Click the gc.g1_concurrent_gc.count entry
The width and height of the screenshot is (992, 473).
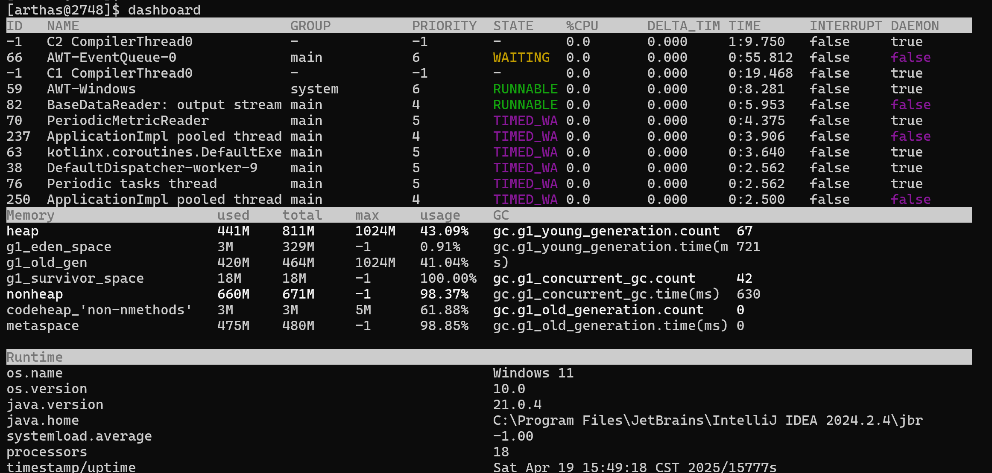(x=594, y=278)
